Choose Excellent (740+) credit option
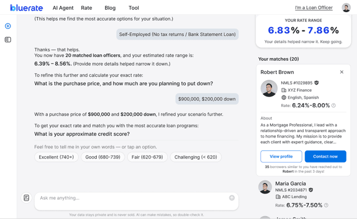This screenshot has width=357, height=219. tap(56, 157)
